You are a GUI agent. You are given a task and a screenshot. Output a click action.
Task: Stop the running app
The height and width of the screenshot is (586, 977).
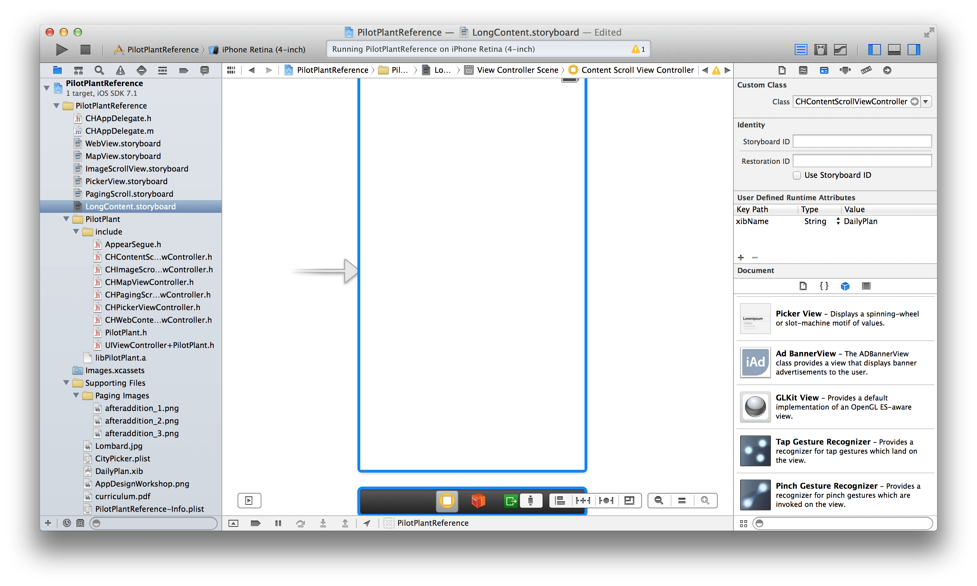coord(86,49)
